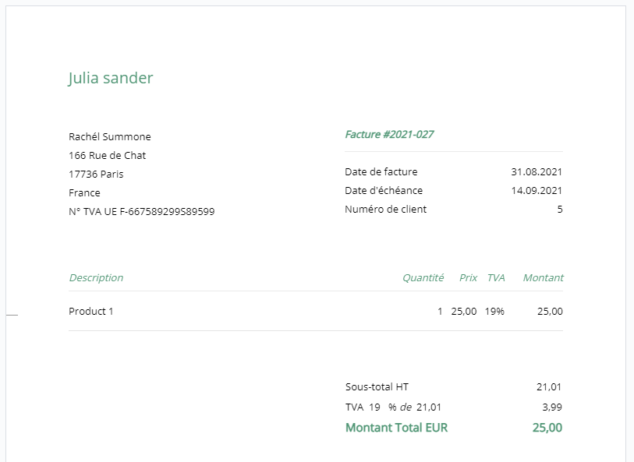The height and width of the screenshot is (462, 634).
Task: Click the invoice date 31.08.2021
Action: [x=537, y=172]
